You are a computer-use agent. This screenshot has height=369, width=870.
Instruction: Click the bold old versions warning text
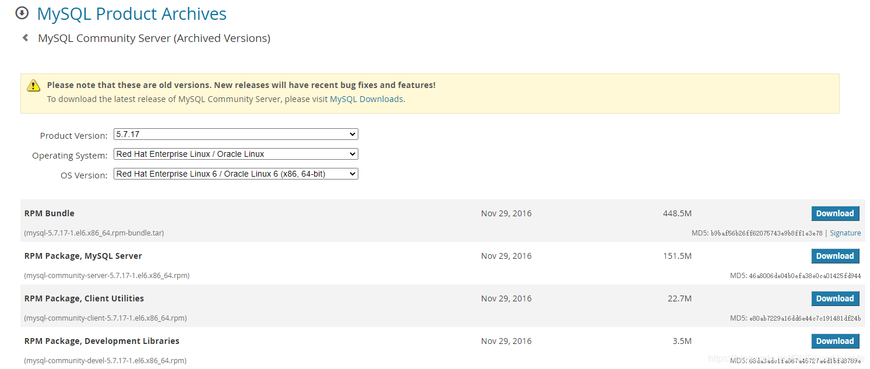241,85
